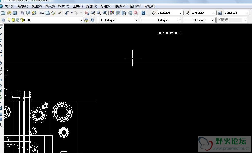The image size is (252, 153).
Task: Open the 插入(I) menu
Action: coord(50,6)
